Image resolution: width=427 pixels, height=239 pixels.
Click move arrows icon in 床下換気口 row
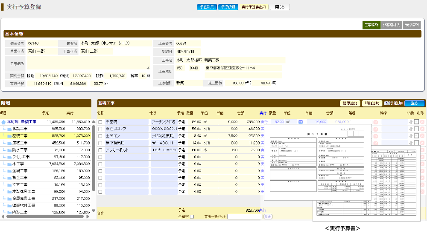pos(411,143)
